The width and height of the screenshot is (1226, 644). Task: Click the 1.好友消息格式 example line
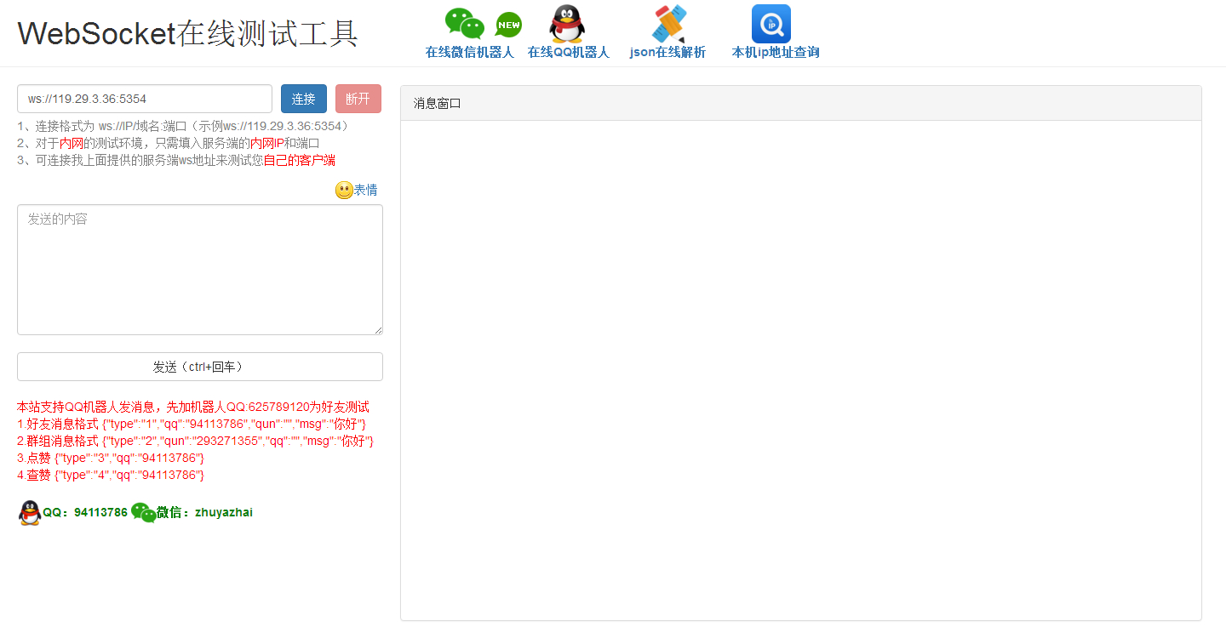[192, 424]
